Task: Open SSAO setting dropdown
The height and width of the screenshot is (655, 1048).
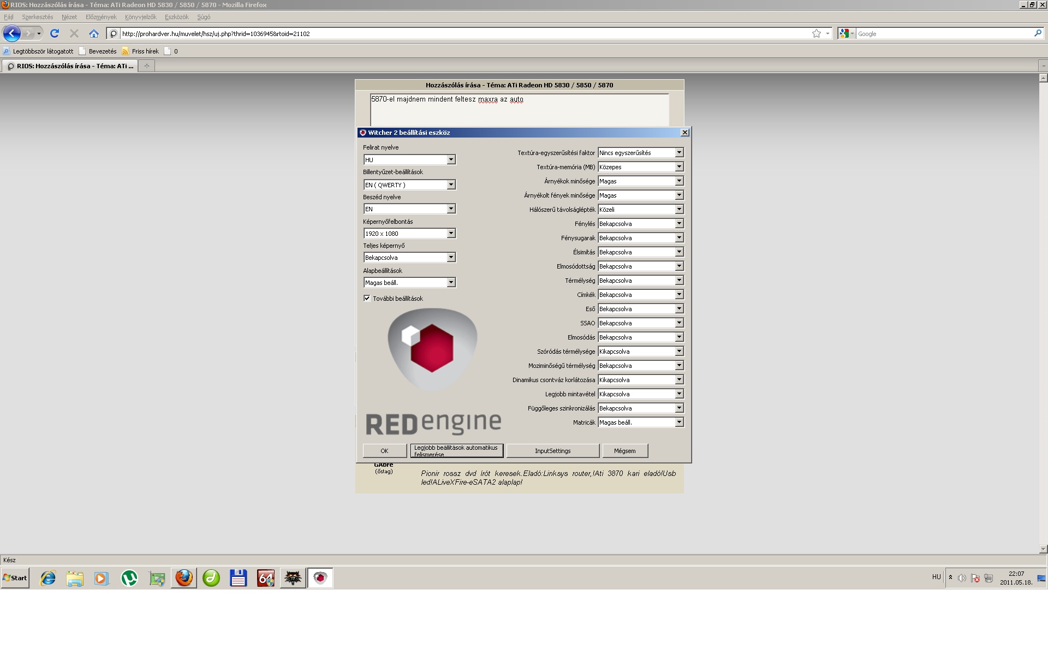Action: [641, 323]
